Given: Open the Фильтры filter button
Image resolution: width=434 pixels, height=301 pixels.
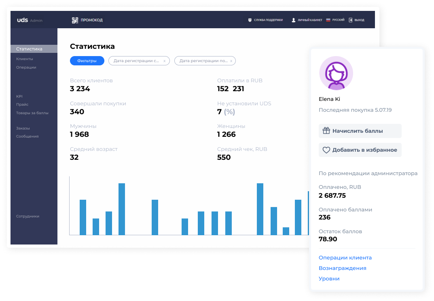Looking at the screenshot, I should pos(87,61).
